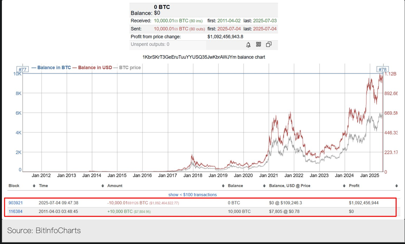Screen dimensions: 405x244
Task: Click sort arrows beside Profit column
Action: coord(396,186)
